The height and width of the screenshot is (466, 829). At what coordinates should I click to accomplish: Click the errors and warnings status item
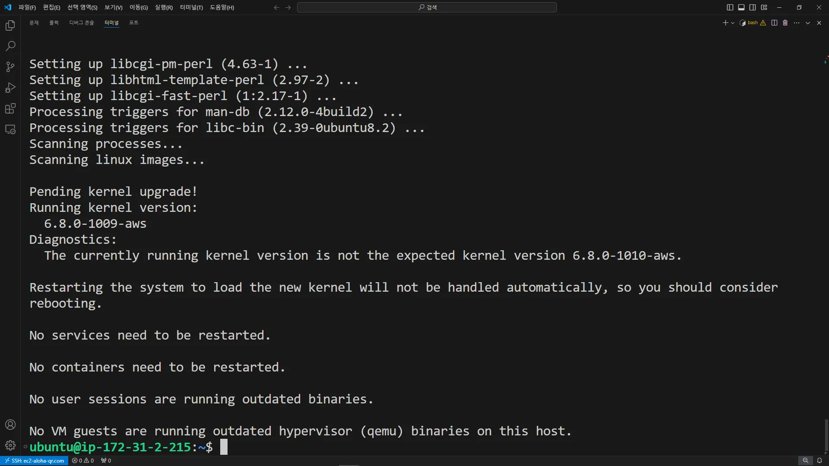pyautogui.click(x=83, y=460)
